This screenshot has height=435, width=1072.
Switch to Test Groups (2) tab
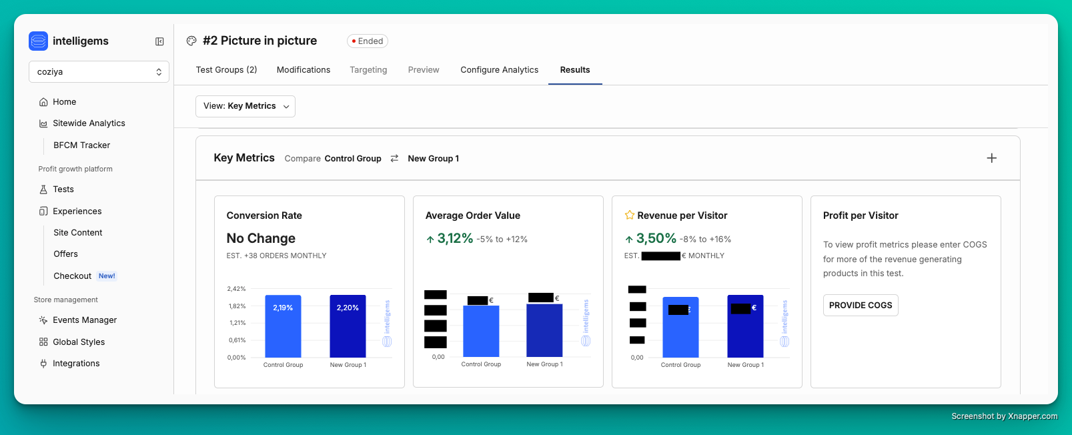tap(226, 70)
